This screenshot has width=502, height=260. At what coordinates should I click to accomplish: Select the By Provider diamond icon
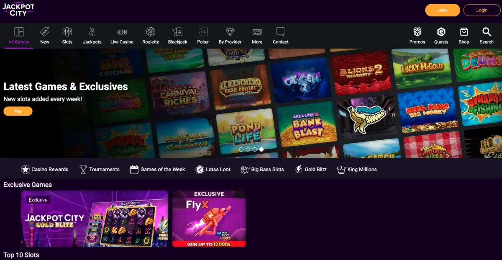[230, 32]
